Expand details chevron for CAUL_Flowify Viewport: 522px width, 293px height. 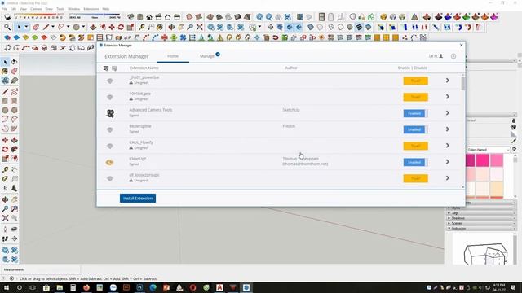pos(448,146)
